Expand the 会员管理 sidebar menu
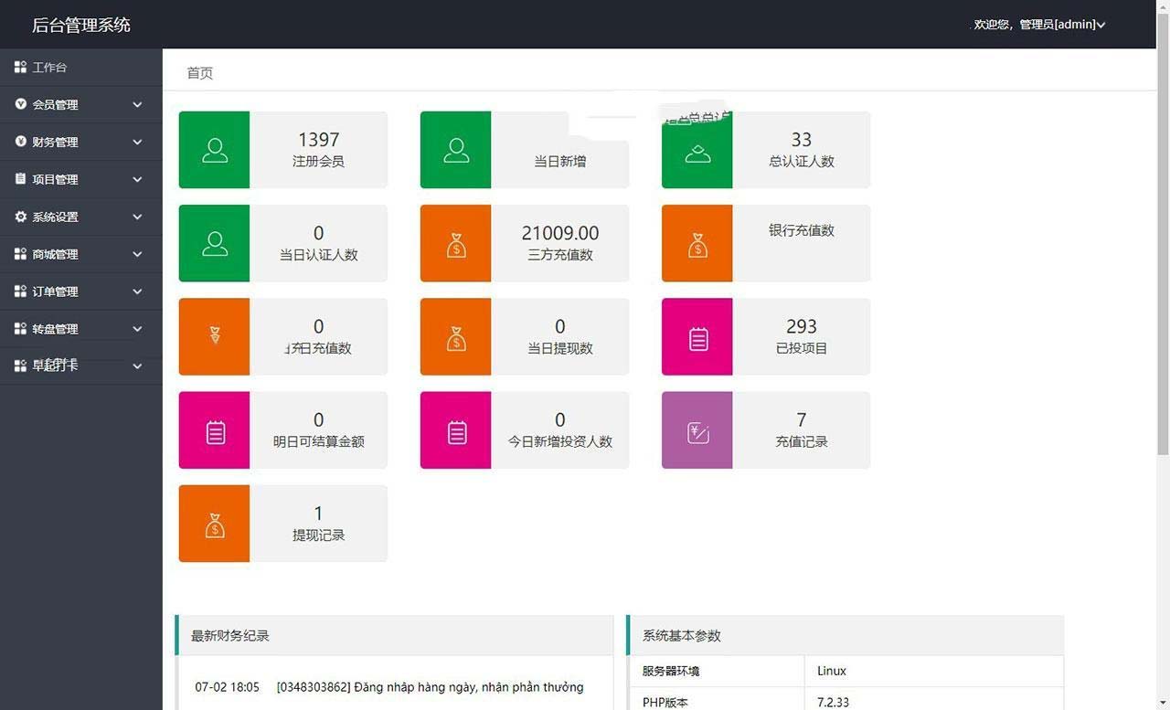Screen dimensions: 1170x710 [80, 105]
